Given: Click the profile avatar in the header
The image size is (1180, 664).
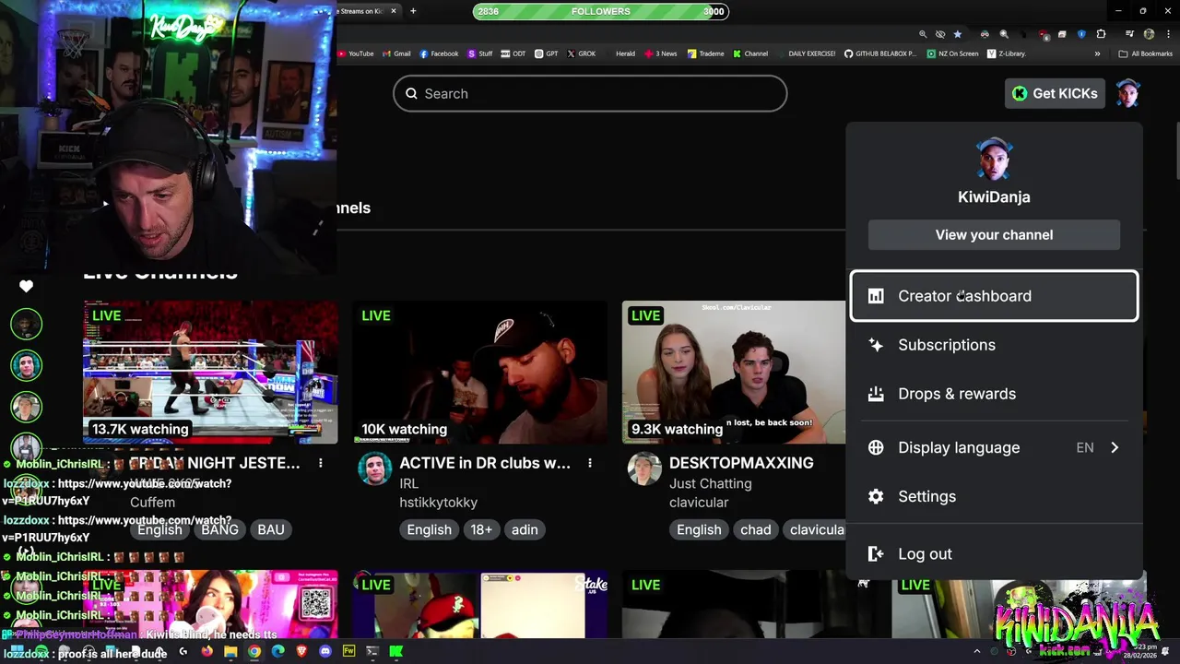Looking at the screenshot, I should [x=1128, y=93].
